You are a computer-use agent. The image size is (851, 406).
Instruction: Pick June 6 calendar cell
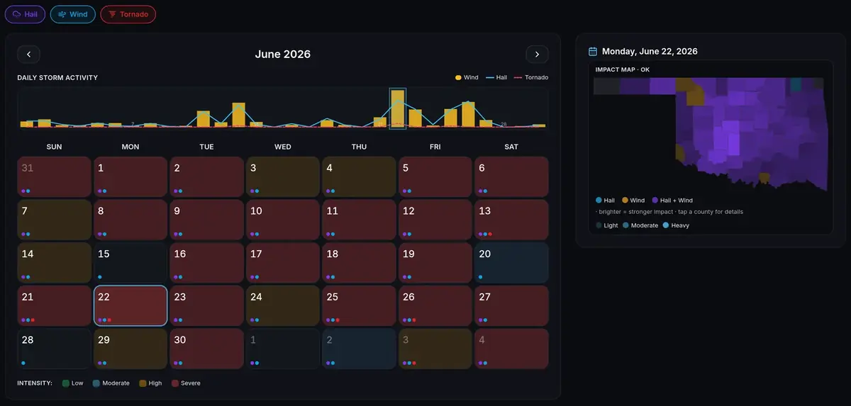(512, 176)
